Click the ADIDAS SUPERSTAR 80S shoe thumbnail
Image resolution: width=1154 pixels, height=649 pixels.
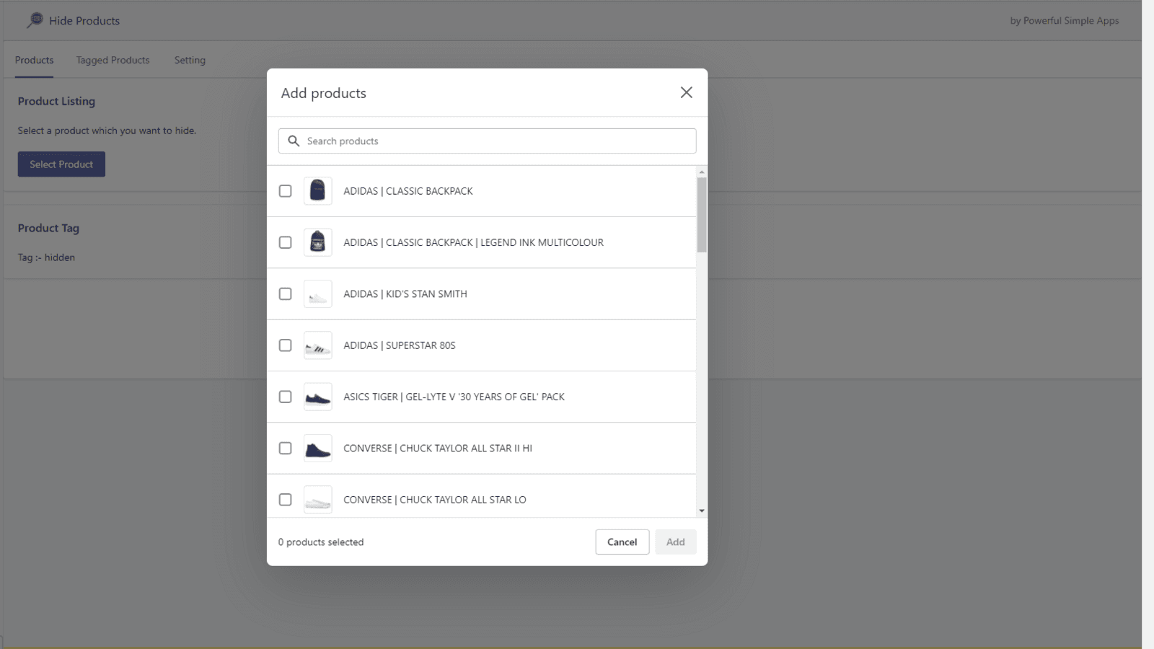click(317, 345)
